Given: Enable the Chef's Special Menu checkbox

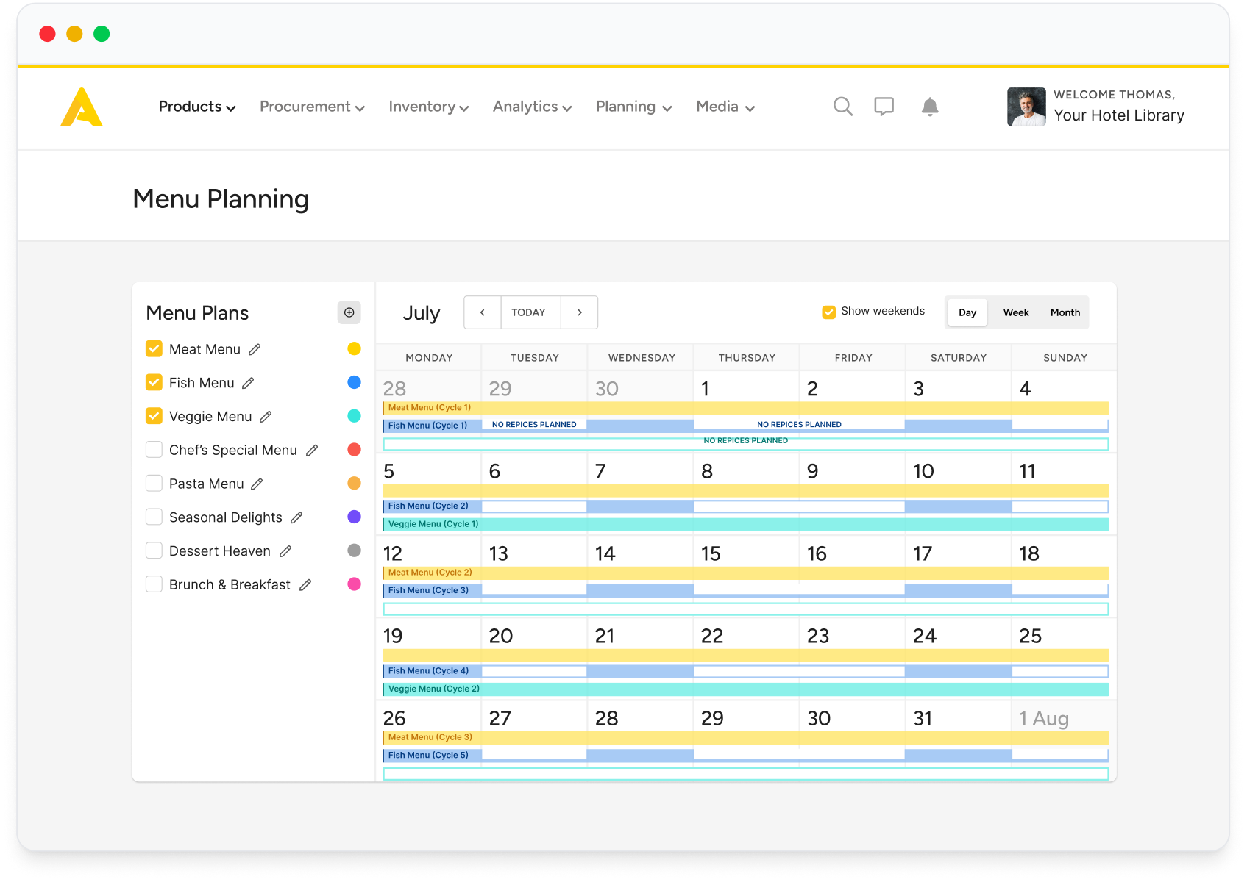Looking at the screenshot, I should pyautogui.click(x=154, y=449).
